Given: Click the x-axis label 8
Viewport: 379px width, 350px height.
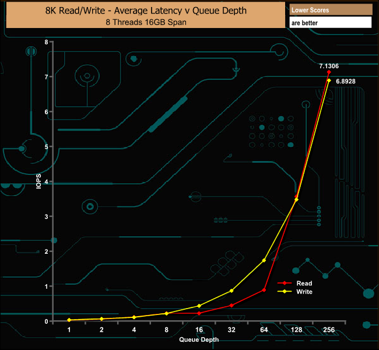Looking at the screenshot, I should 167,330.
